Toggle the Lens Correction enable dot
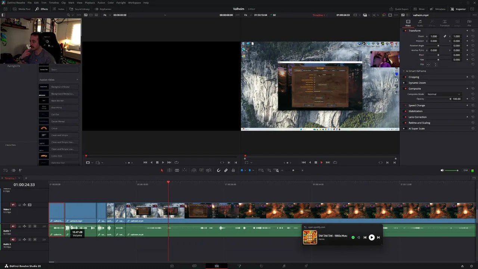This screenshot has width=478, height=269. (x=406, y=117)
